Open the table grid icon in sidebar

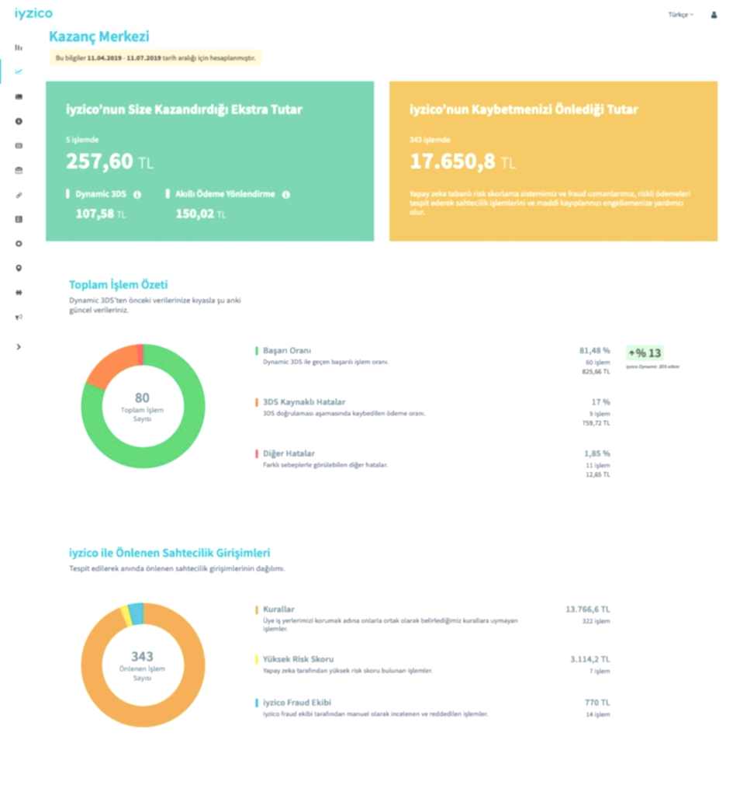coord(19,219)
